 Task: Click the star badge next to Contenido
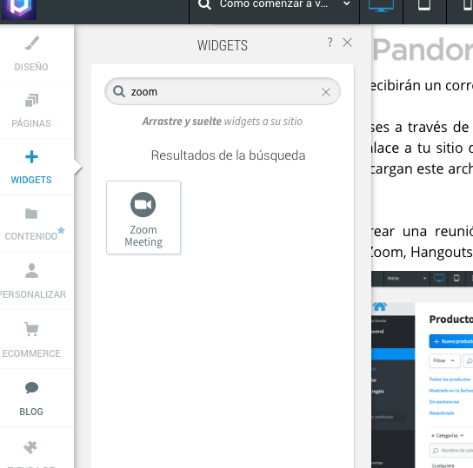[61, 230]
